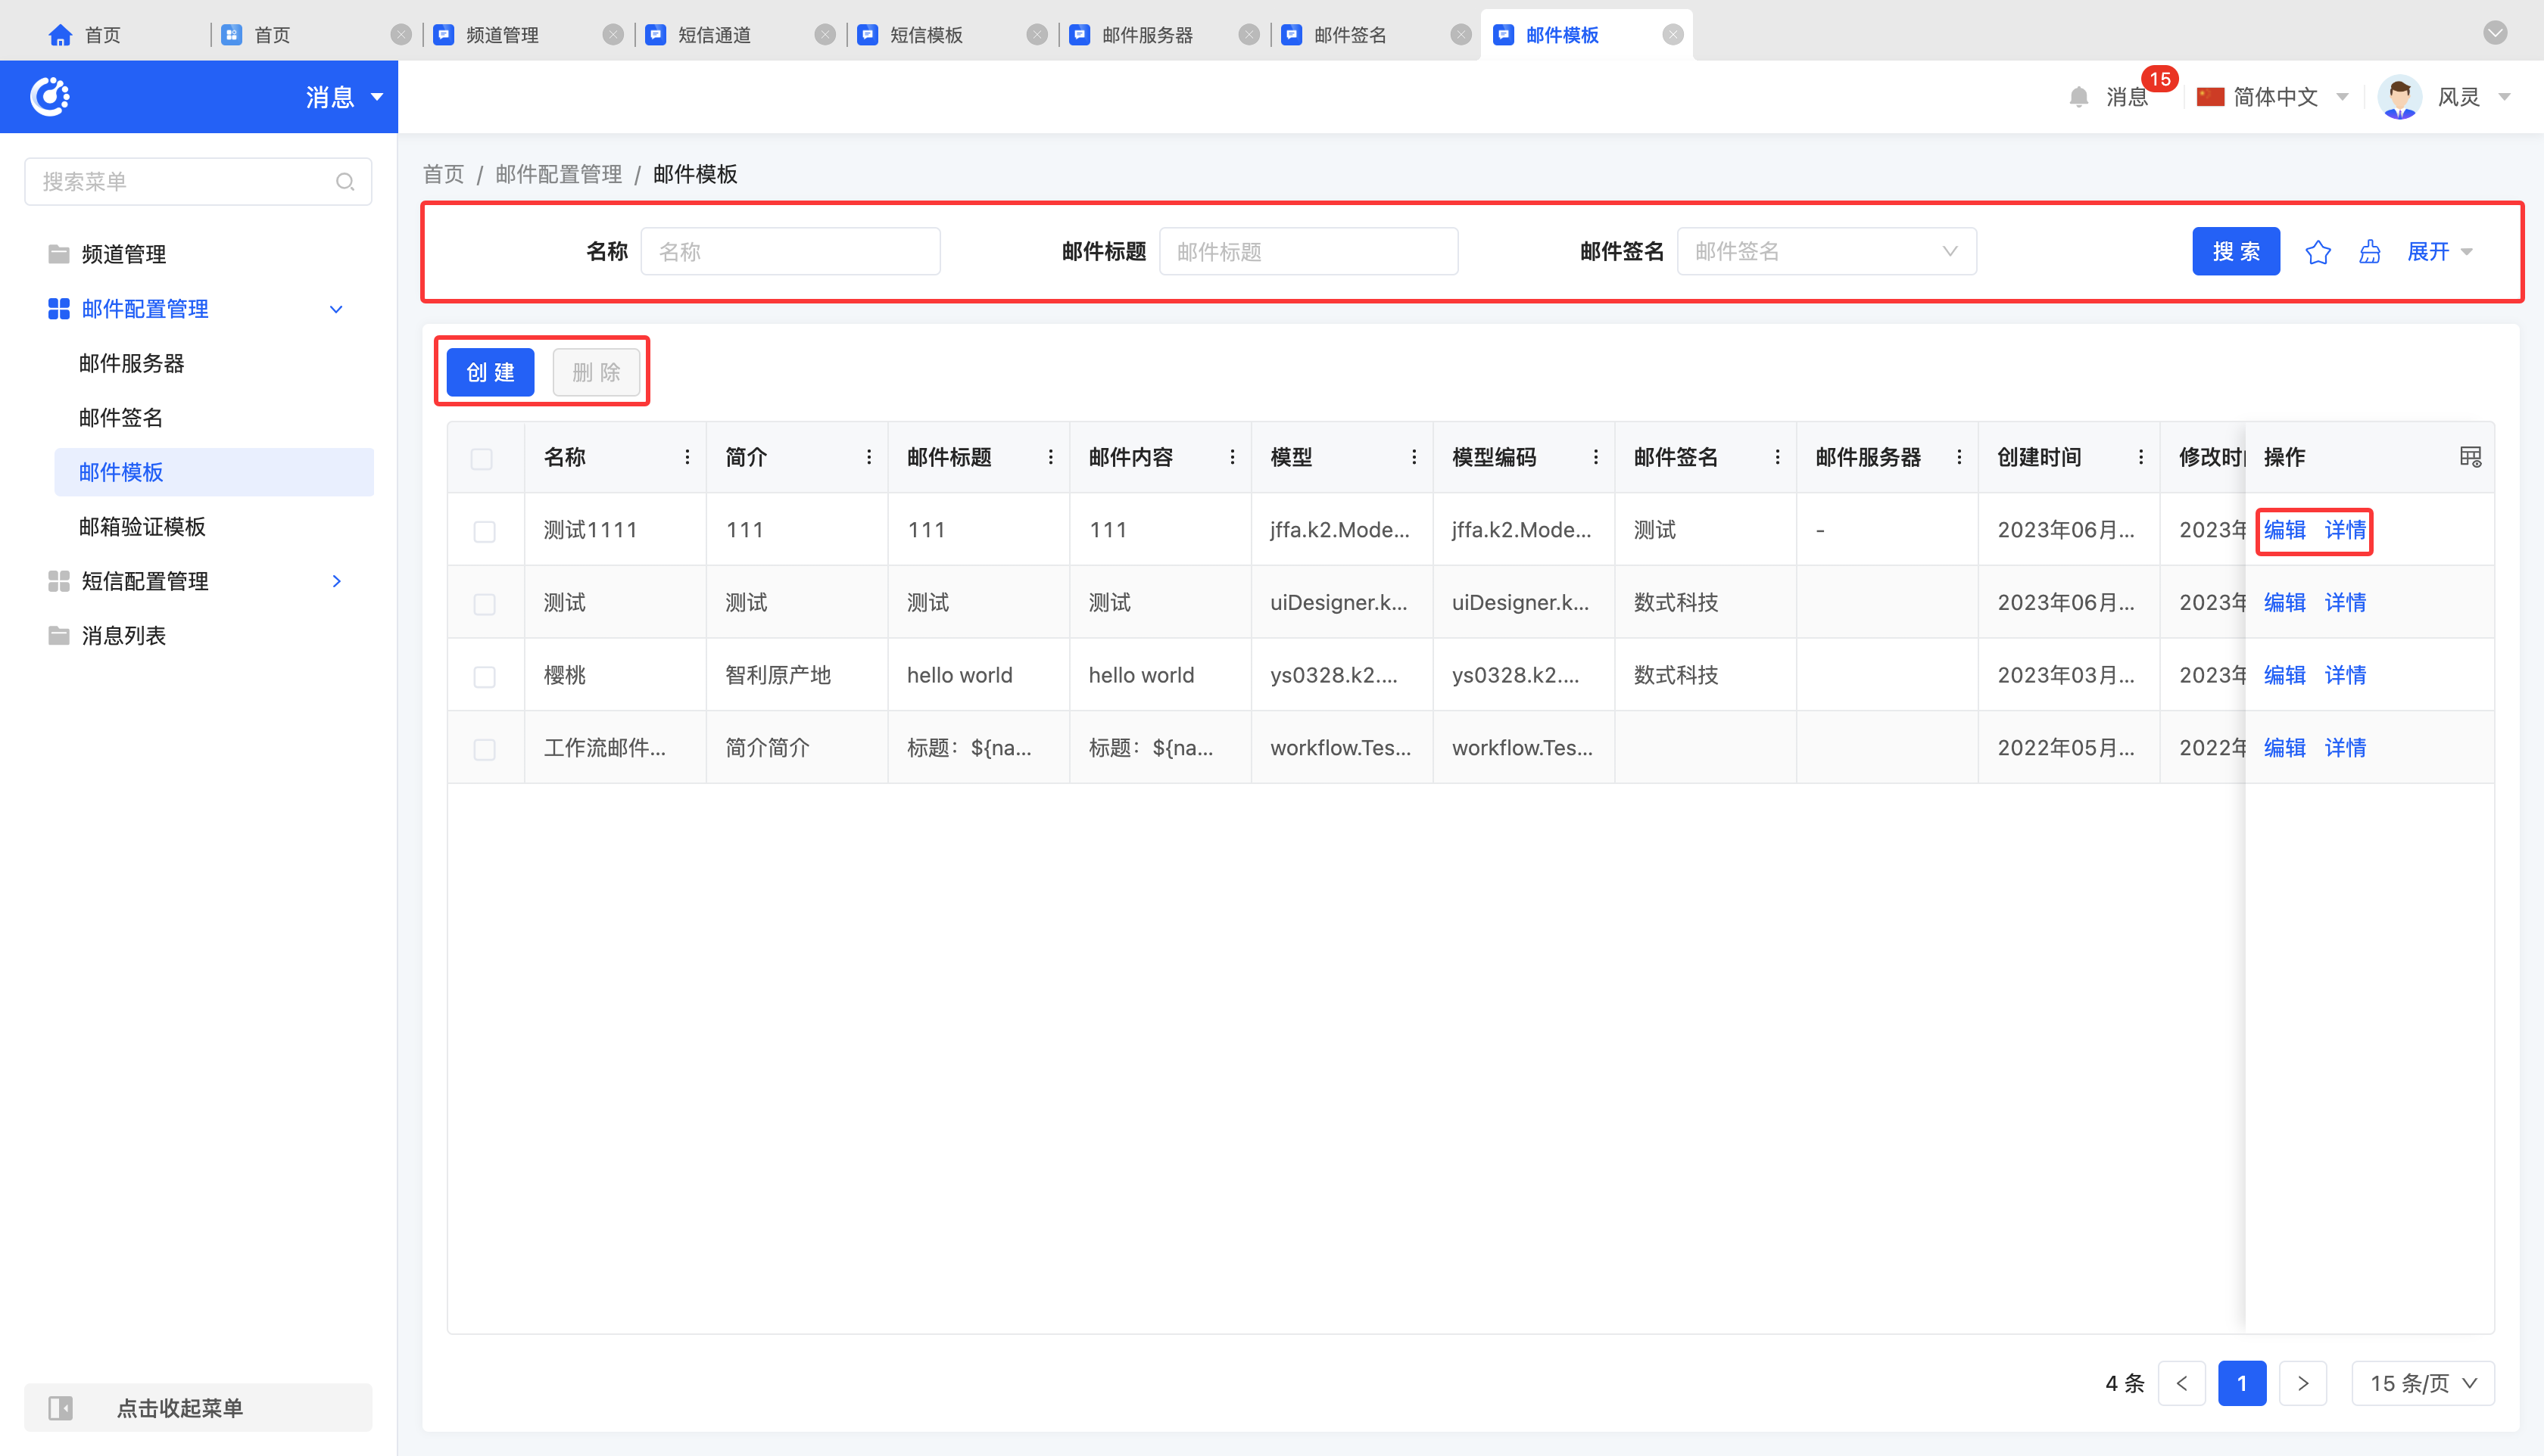Image resolution: width=2544 pixels, height=1456 pixels.
Task: Click the star favorite icon beside Search
Action: (2317, 252)
